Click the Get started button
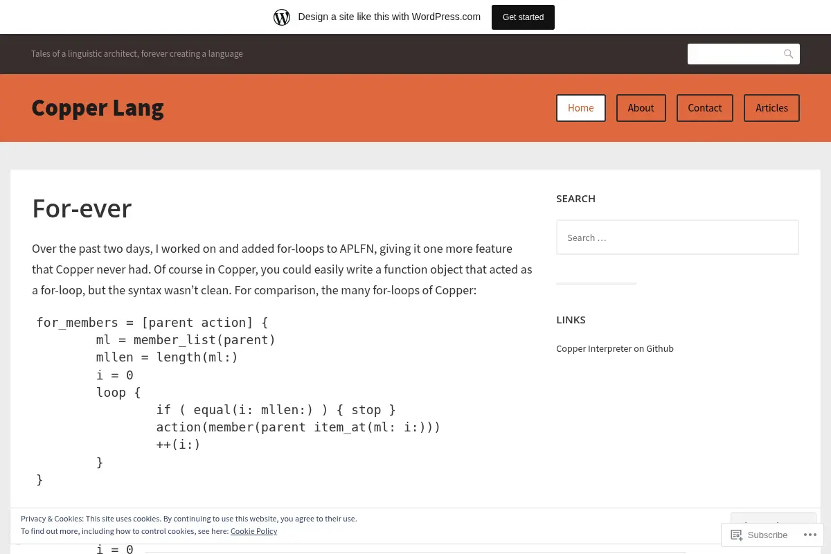This screenshot has height=554, width=831. (x=523, y=17)
